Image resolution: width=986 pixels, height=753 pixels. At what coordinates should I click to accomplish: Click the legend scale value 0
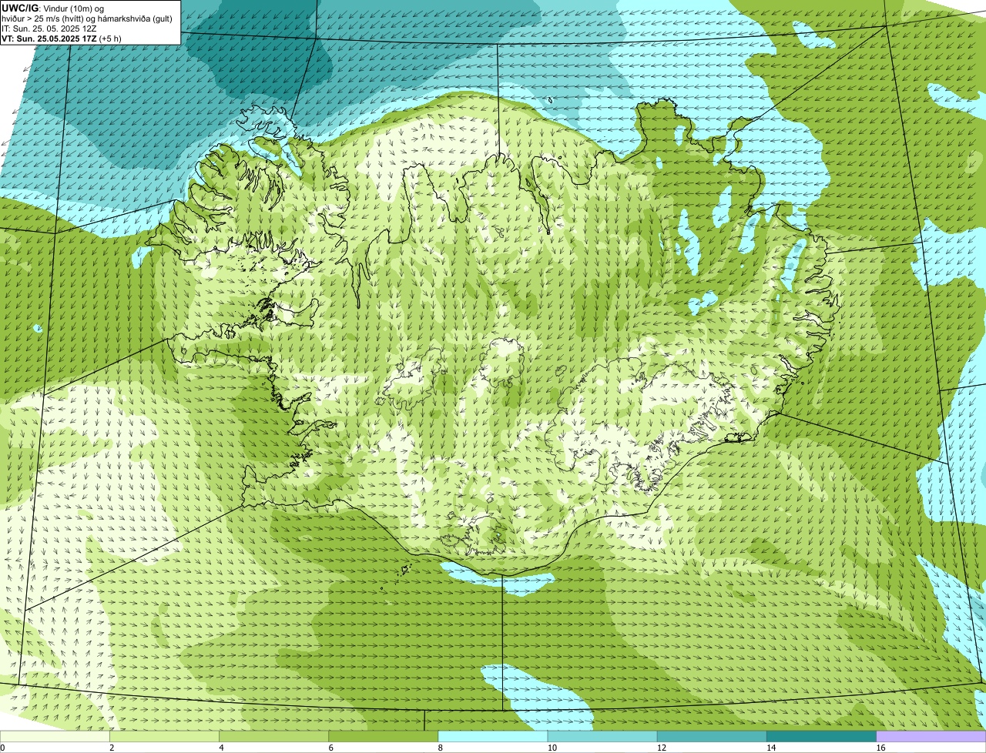(3, 748)
